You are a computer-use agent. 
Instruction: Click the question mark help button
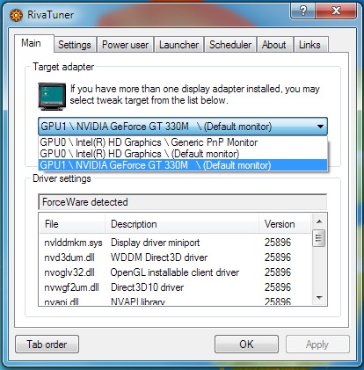(x=303, y=11)
